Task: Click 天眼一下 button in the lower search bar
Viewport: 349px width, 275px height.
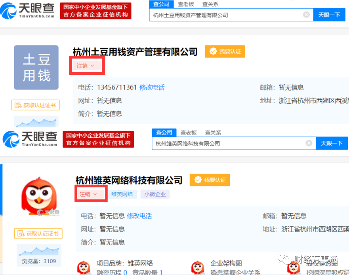Action: (x=332, y=143)
